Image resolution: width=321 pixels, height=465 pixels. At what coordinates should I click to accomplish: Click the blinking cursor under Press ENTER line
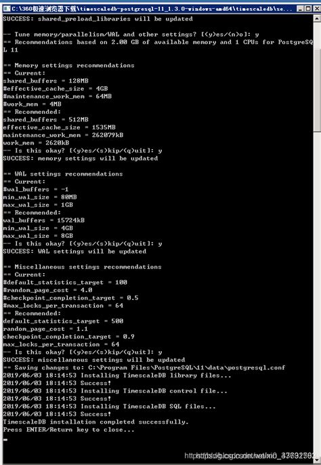point(5,439)
